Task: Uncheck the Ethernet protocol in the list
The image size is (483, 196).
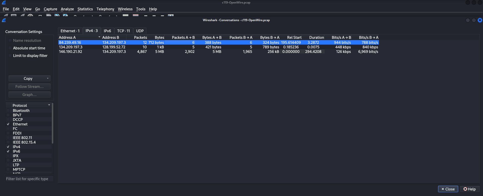Action: pyautogui.click(x=8, y=124)
